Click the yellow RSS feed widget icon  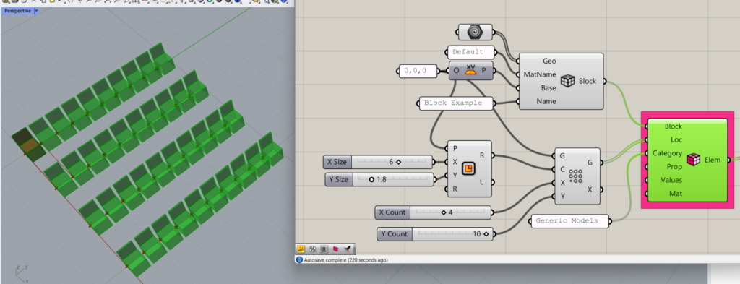(301, 249)
